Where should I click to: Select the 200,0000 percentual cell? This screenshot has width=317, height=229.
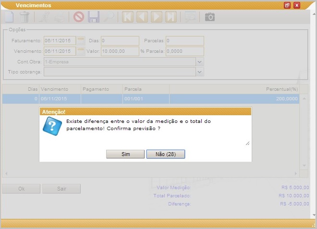(x=234, y=99)
